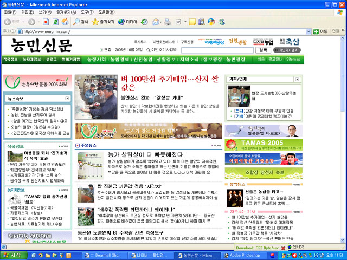Click the 구독신청 link
Screen dimensions: 347x260
[x=187, y=42]
